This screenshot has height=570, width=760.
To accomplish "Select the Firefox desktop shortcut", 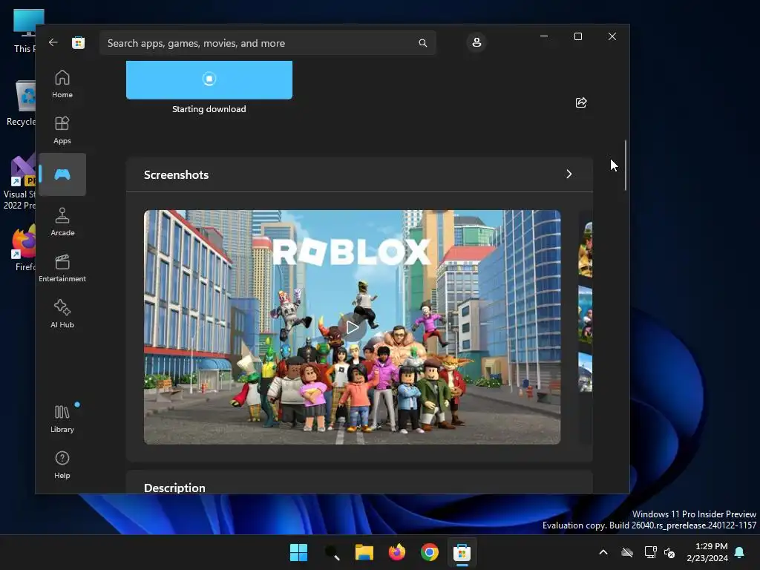I will pos(23,248).
